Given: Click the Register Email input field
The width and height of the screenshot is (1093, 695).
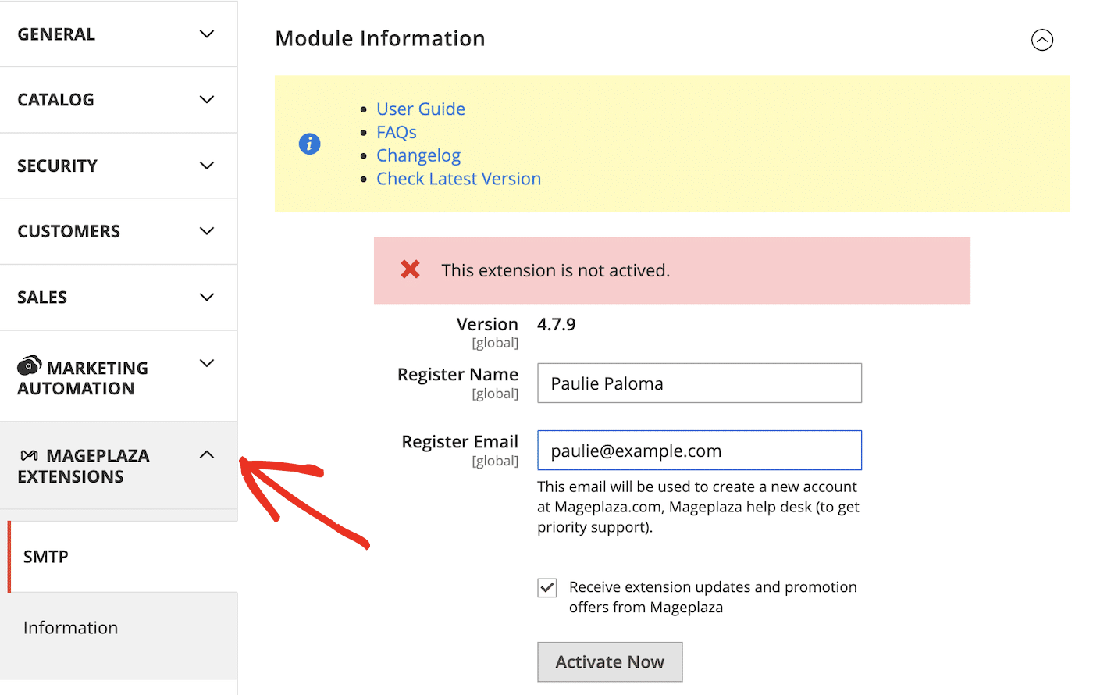Looking at the screenshot, I should pyautogui.click(x=699, y=450).
